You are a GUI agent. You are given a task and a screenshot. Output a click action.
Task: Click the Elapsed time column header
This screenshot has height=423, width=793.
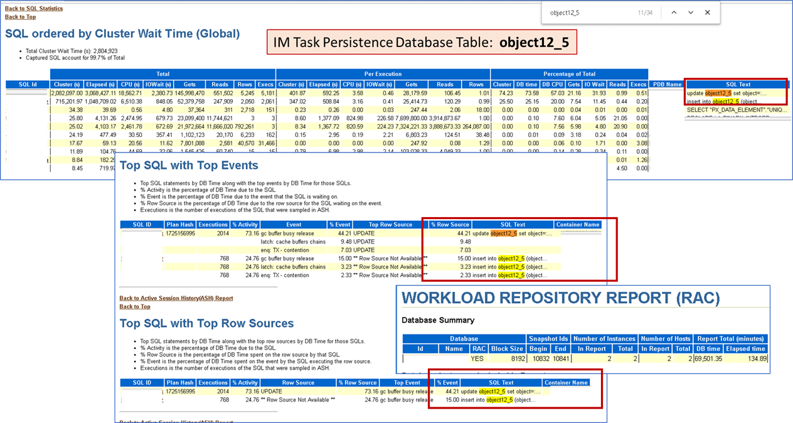pyautogui.click(x=745, y=348)
